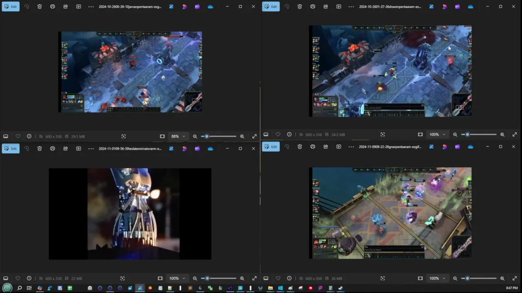This screenshot has width=522, height=293.
Task: Favorite the gnar image with the heart
Action: 278,278
